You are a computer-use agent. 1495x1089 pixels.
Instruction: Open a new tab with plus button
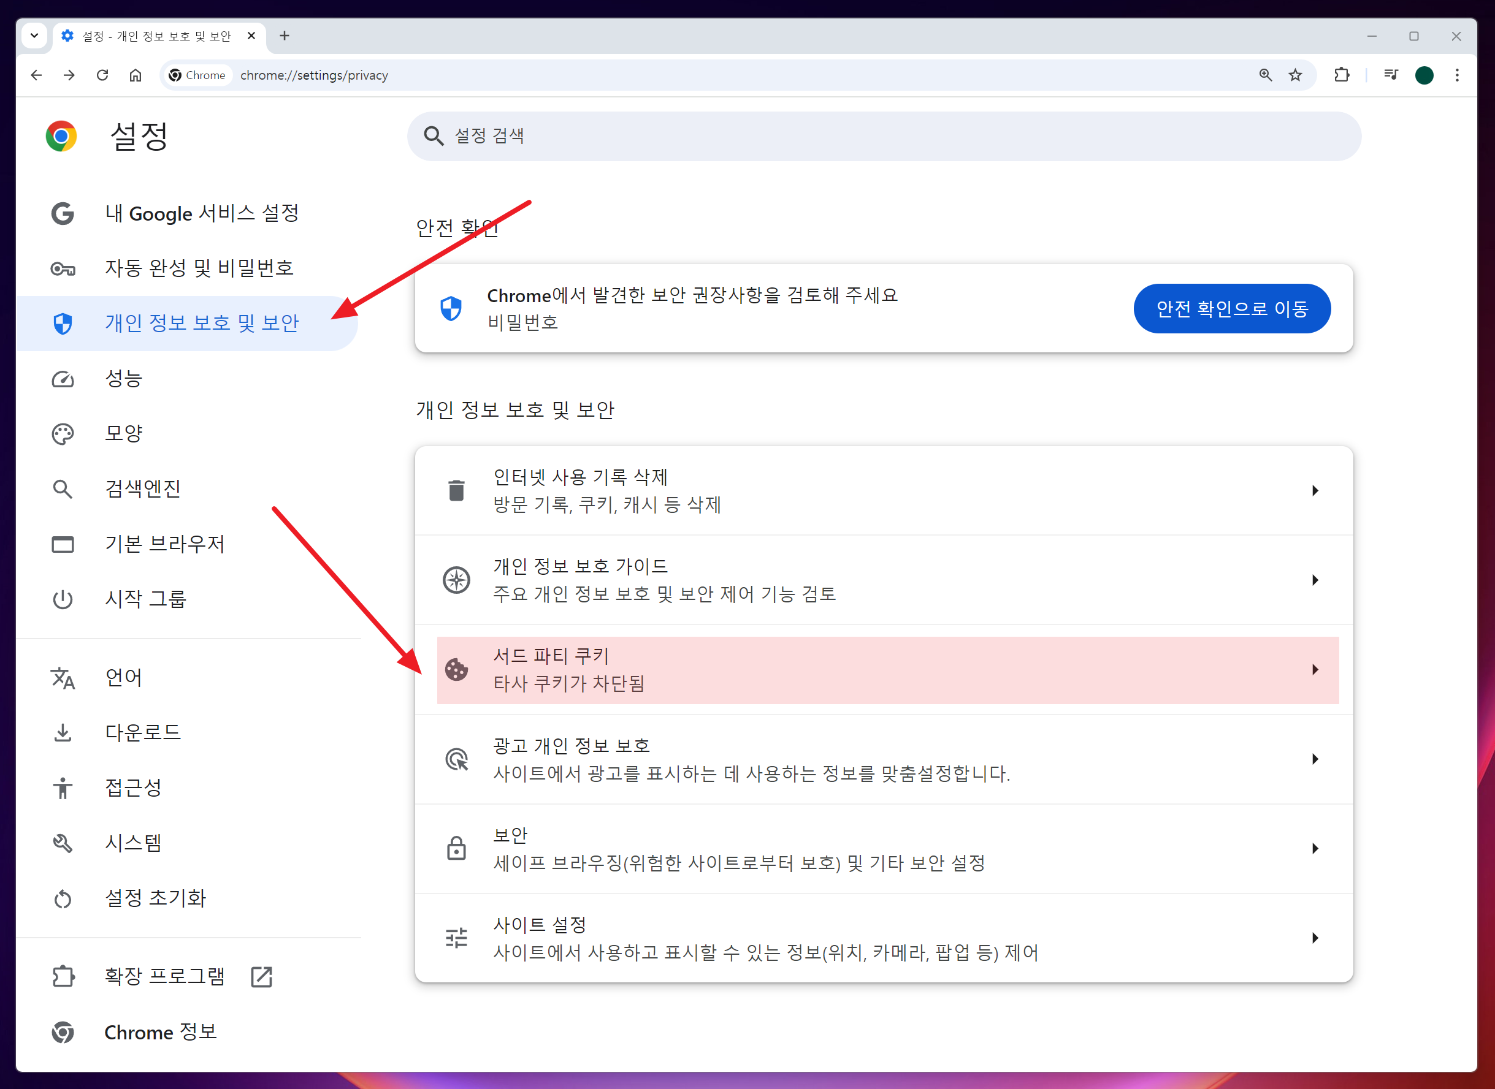tap(285, 36)
